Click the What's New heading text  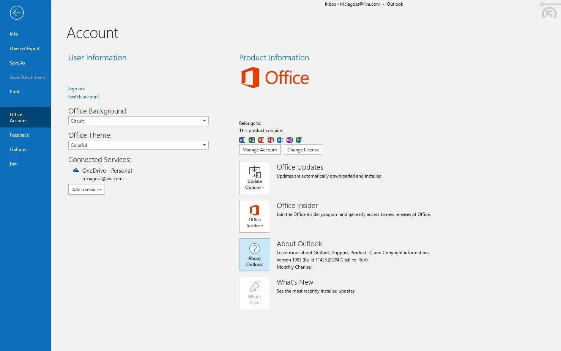pyautogui.click(x=295, y=282)
